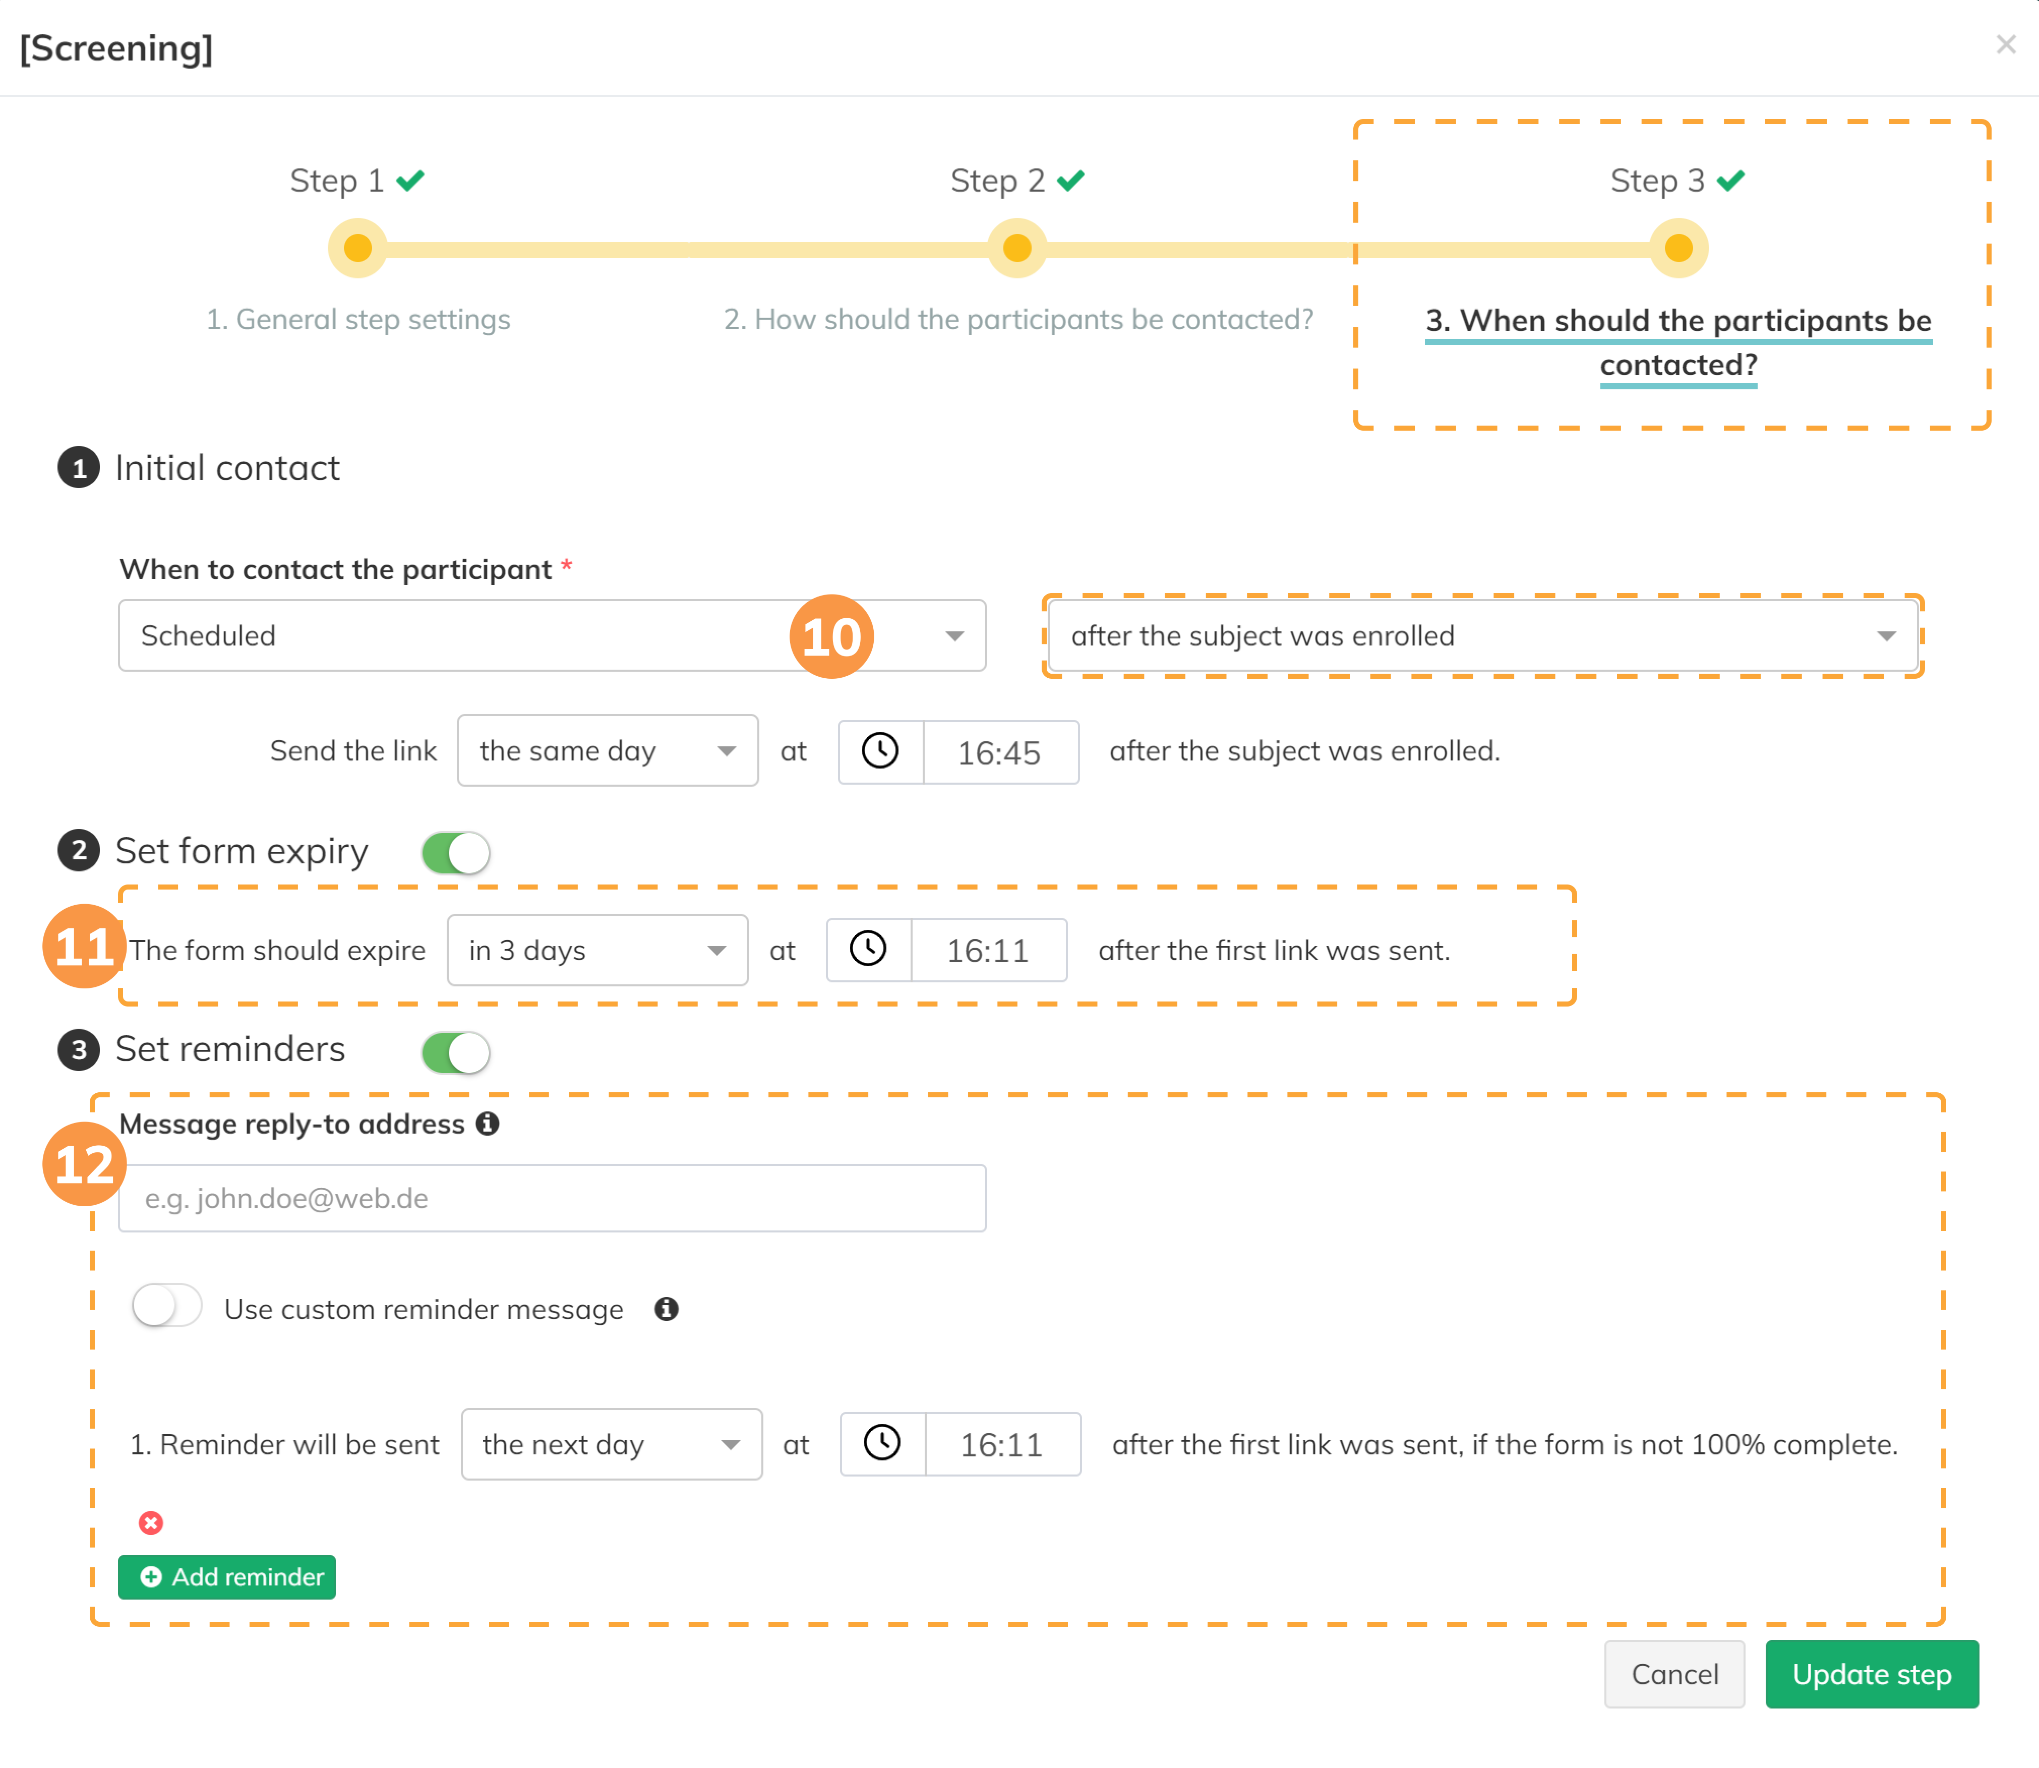Viewport: 2039px width, 1768px height.
Task: Click the form expiry clock icon
Action: coord(868,950)
